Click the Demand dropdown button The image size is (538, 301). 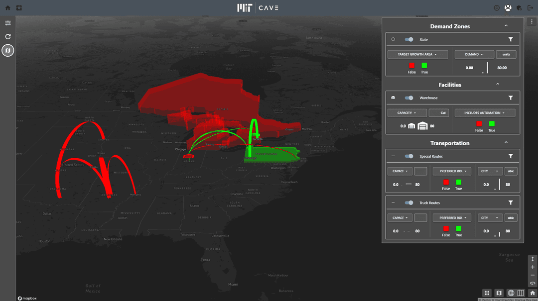click(474, 54)
